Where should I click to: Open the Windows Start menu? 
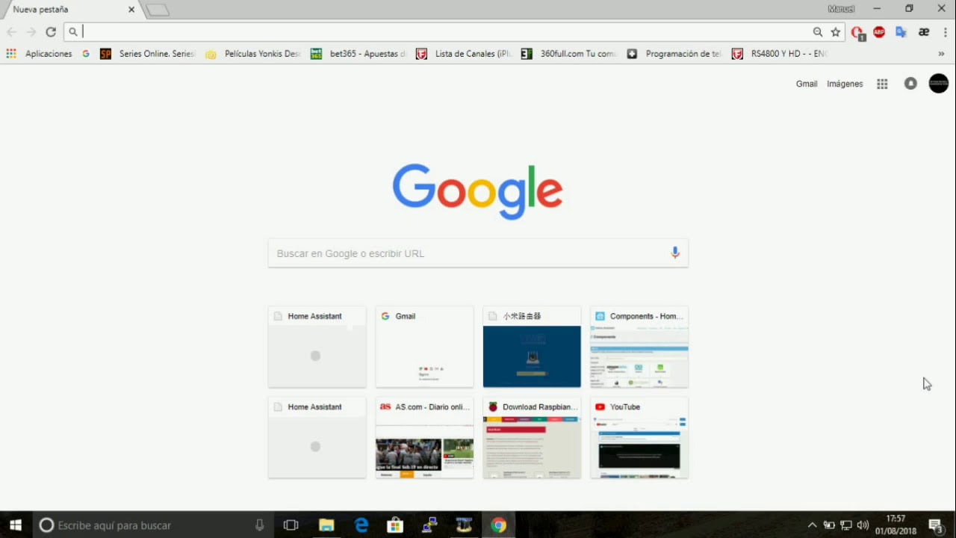pos(15,525)
